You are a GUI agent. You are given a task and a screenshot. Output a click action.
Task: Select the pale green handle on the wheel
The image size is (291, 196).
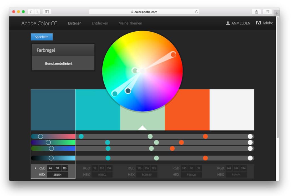coord(135,70)
